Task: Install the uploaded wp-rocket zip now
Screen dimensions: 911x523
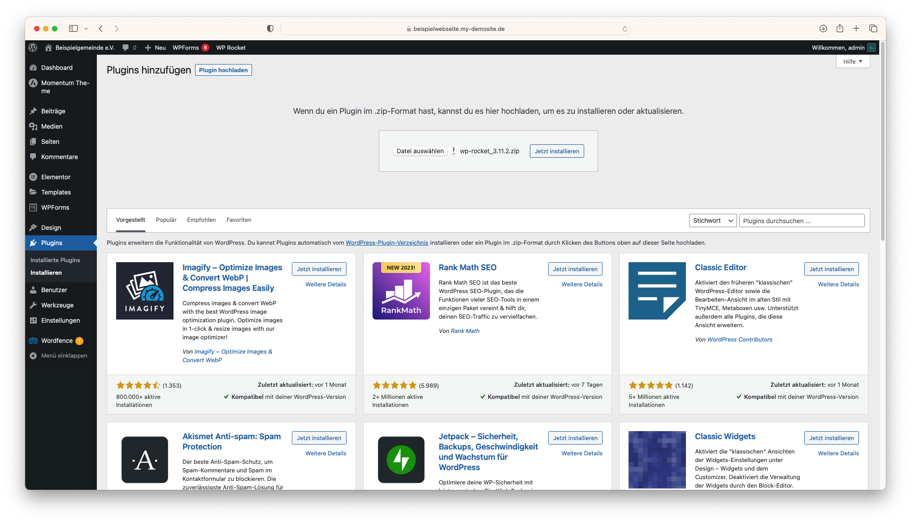Action: click(x=557, y=151)
